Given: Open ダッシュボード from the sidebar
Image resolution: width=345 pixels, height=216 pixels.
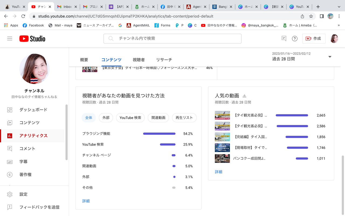Looking at the screenshot, I should pyautogui.click(x=33, y=110).
